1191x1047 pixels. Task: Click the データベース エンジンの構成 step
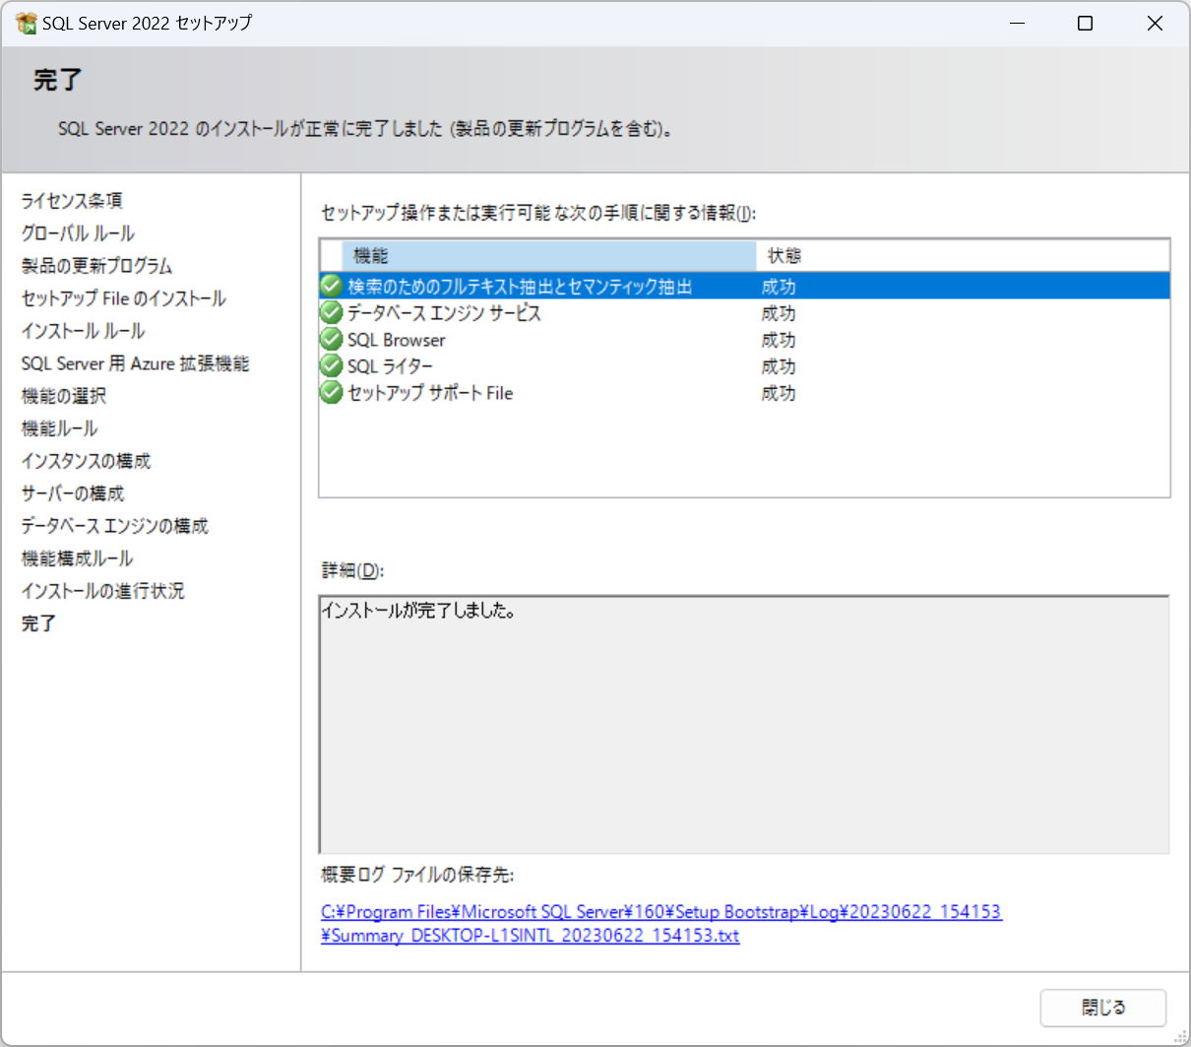(x=114, y=526)
